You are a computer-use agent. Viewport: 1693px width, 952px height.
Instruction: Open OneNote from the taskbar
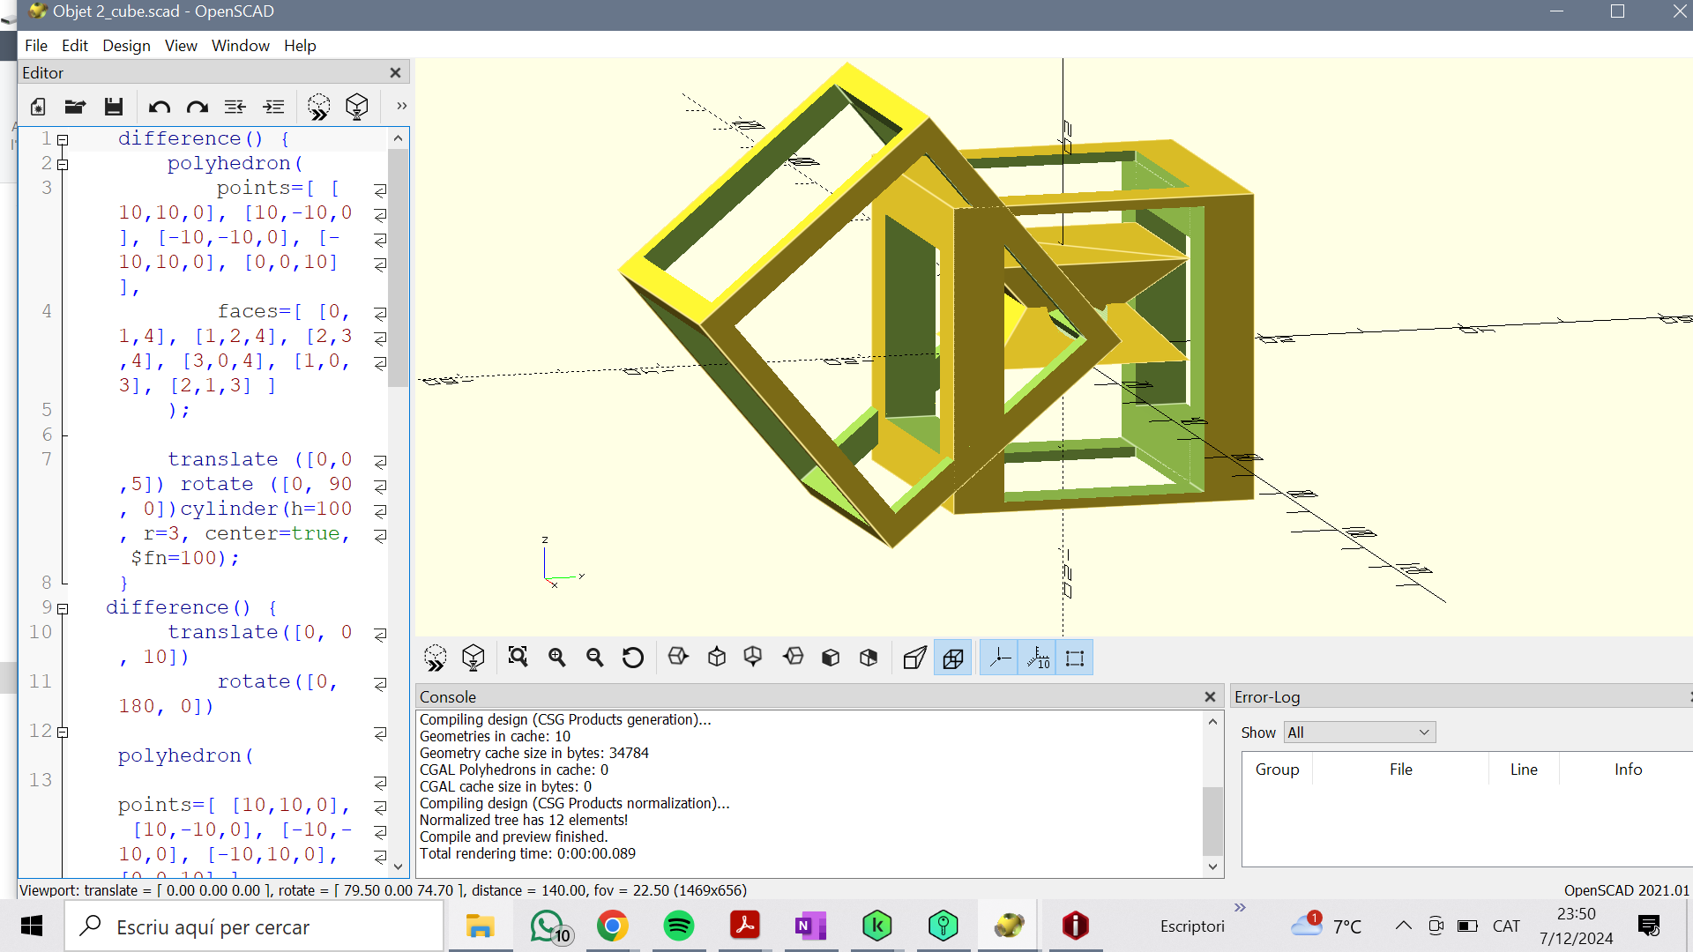pos(811,926)
